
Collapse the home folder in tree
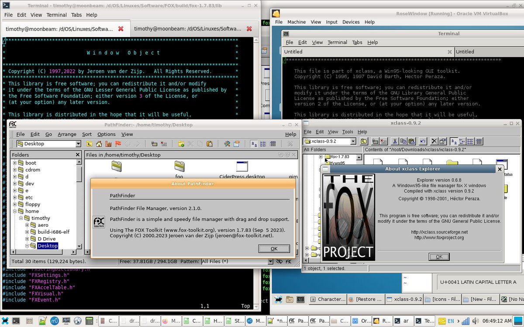pyautogui.click(x=14, y=211)
